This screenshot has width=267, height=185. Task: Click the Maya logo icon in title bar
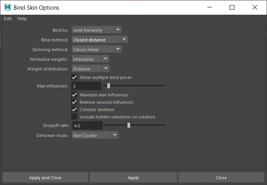click(x=8, y=7)
